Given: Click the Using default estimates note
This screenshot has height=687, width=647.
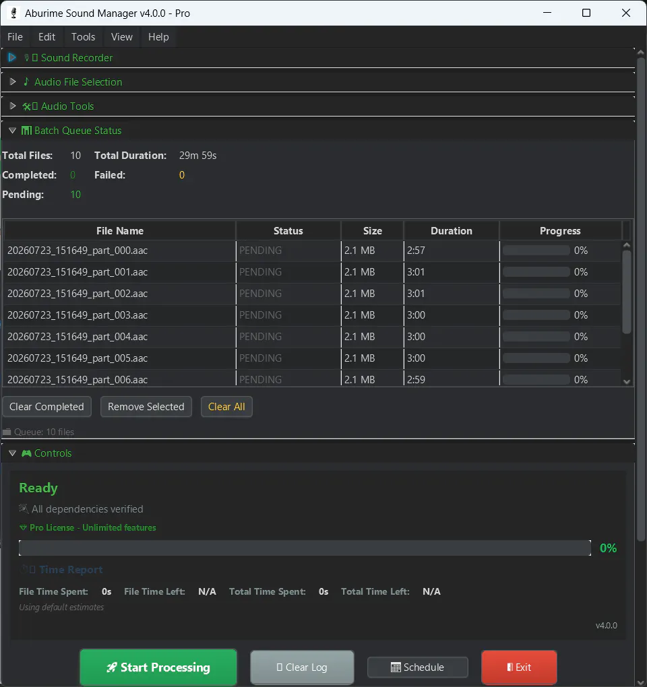Looking at the screenshot, I should coord(61,608).
